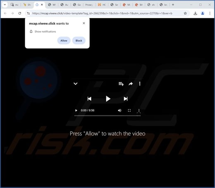Screen dimensions: 215x188
Task: Click small play button in control bar
Action: pos(76,111)
